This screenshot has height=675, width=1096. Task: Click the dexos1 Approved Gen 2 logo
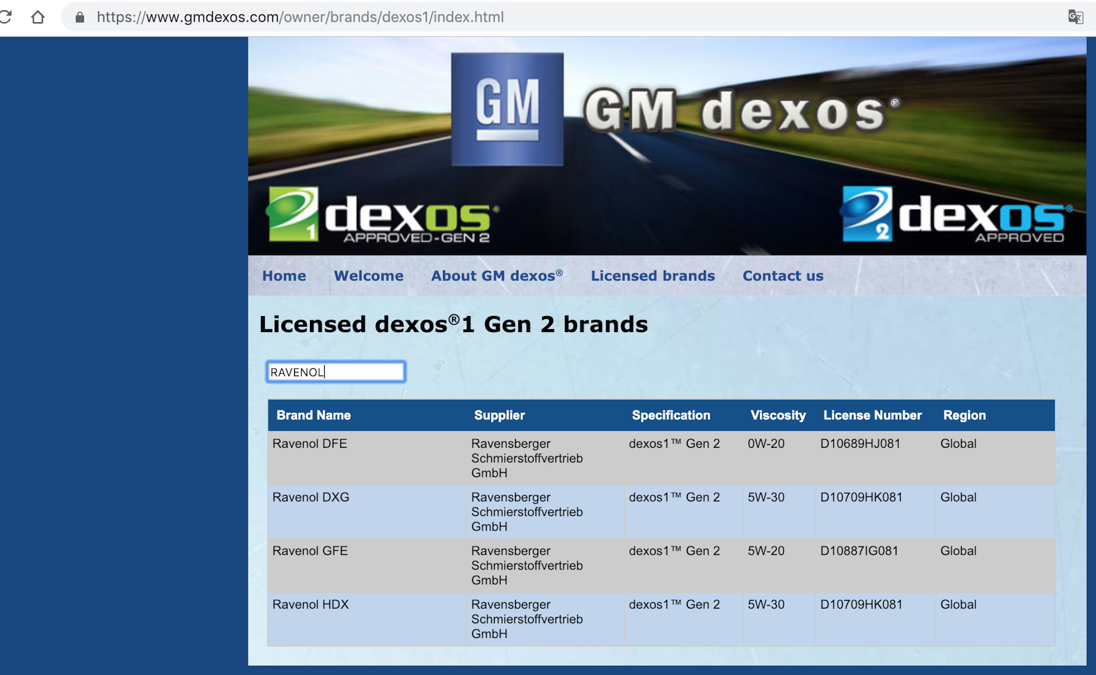point(383,215)
